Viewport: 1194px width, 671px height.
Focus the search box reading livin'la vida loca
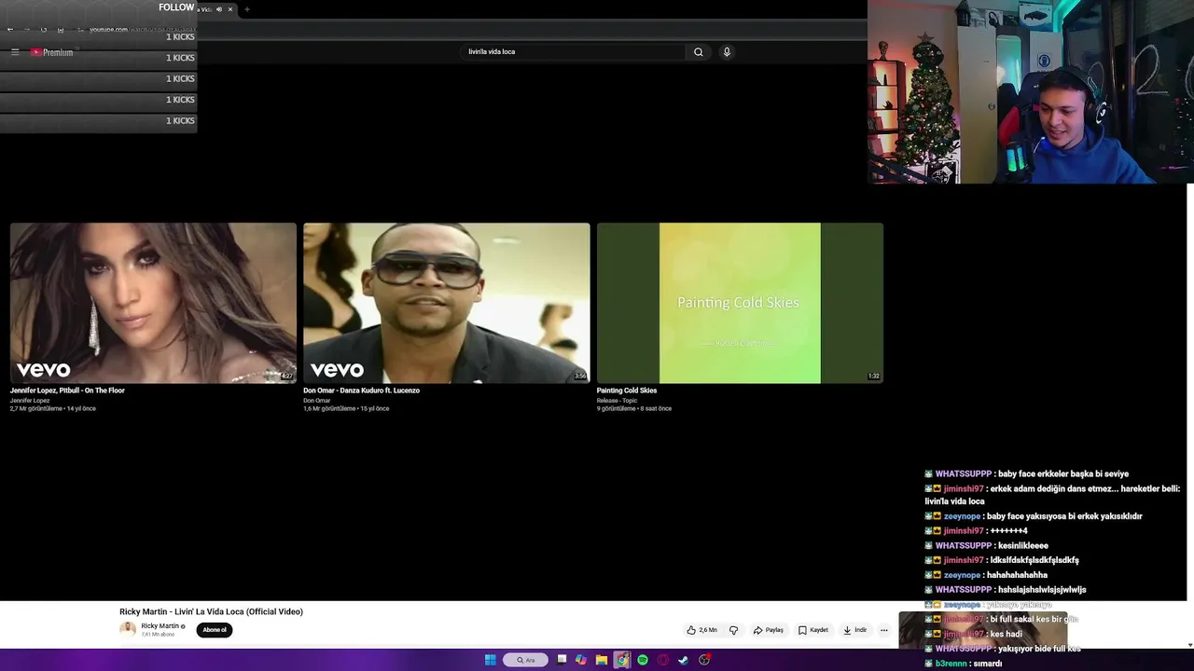coord(574,52)
